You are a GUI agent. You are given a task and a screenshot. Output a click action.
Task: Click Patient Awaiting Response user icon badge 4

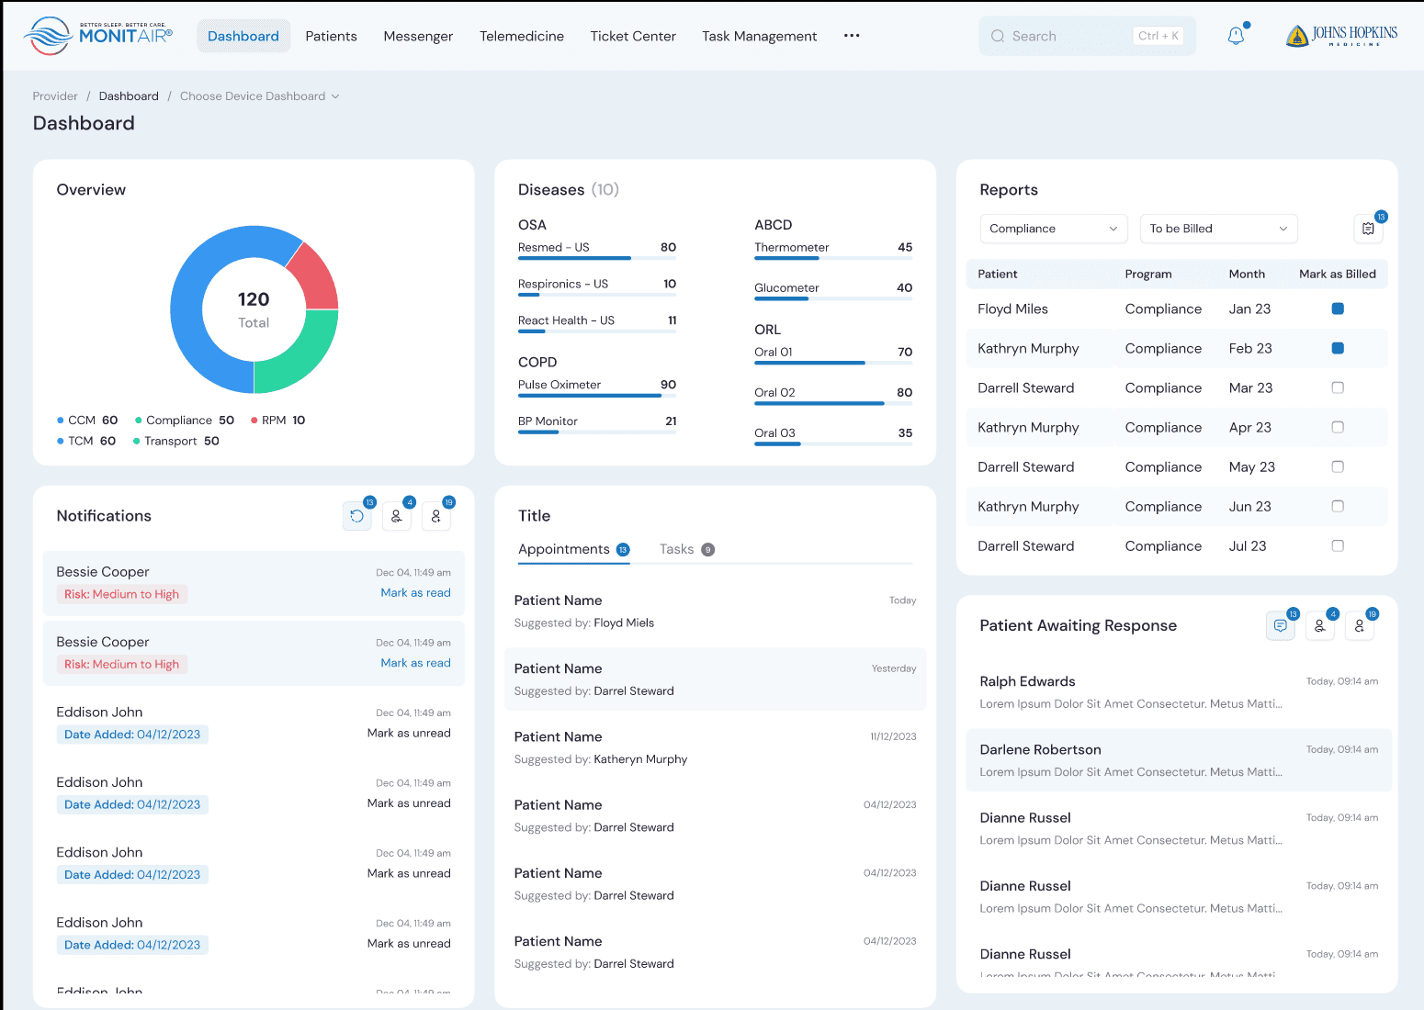point(1320,626)
